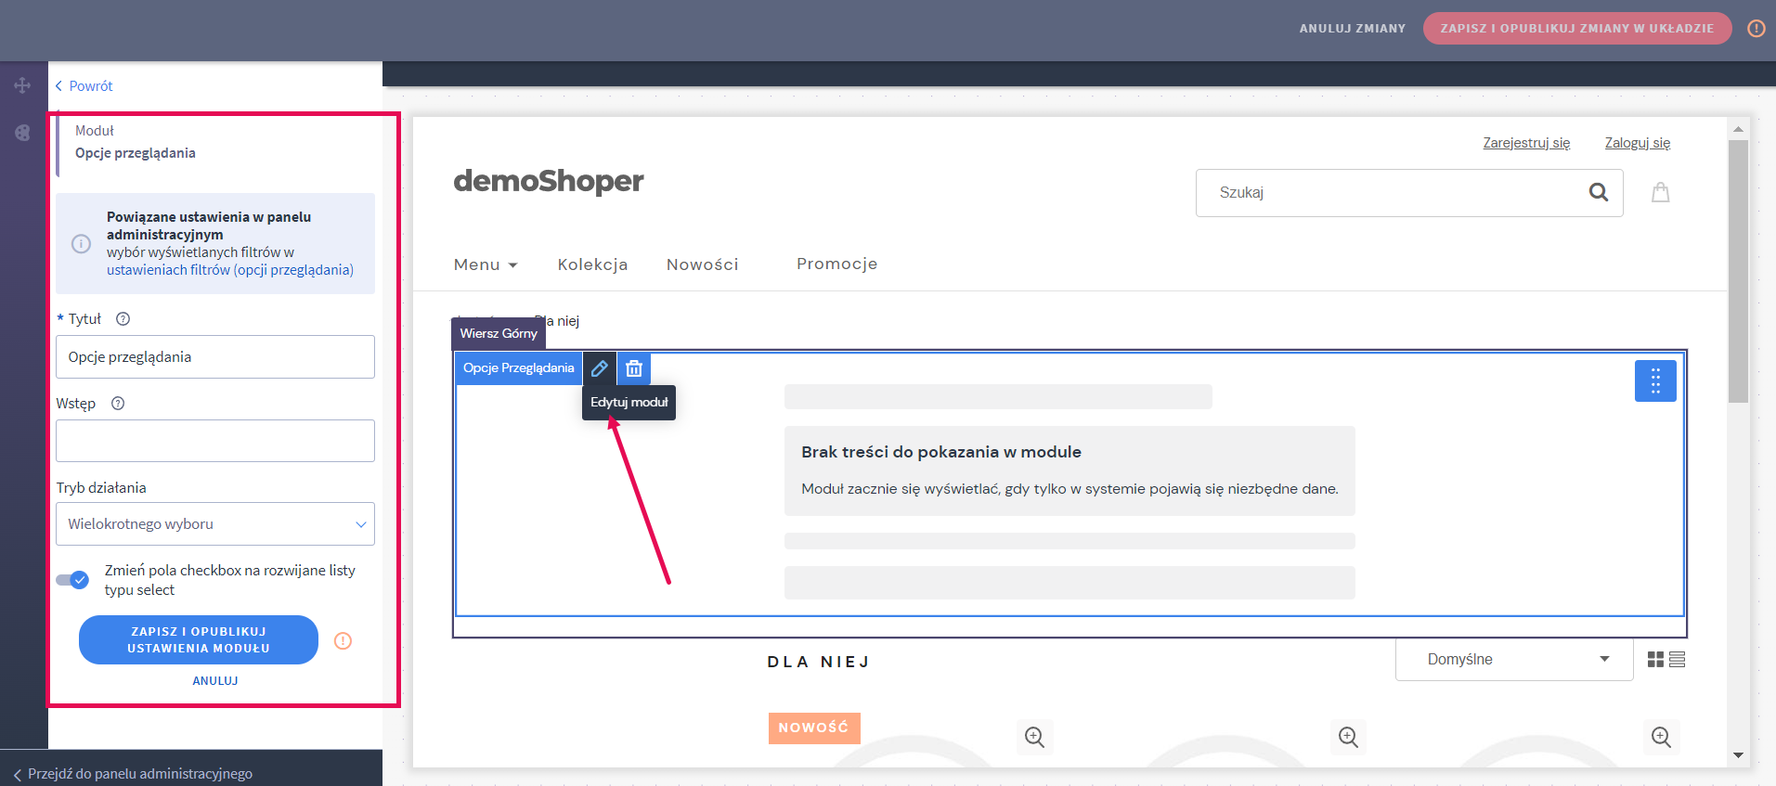
Task: Open the Kolekcja menu item
Action: tap(592, 264)
